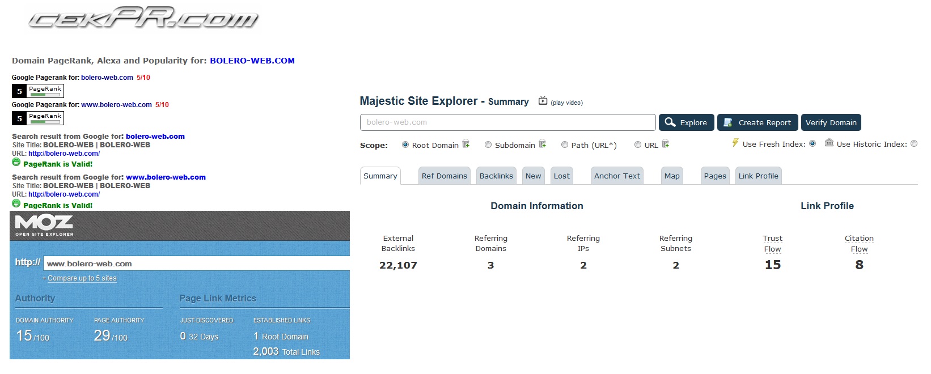
Task: Select URL scope radio button
Action: [638, 144]
